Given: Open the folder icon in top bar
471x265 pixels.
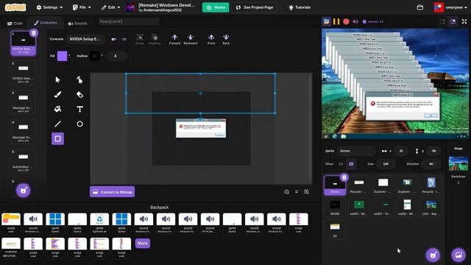Looking at the screenshot, I should [x=420, y=7].
